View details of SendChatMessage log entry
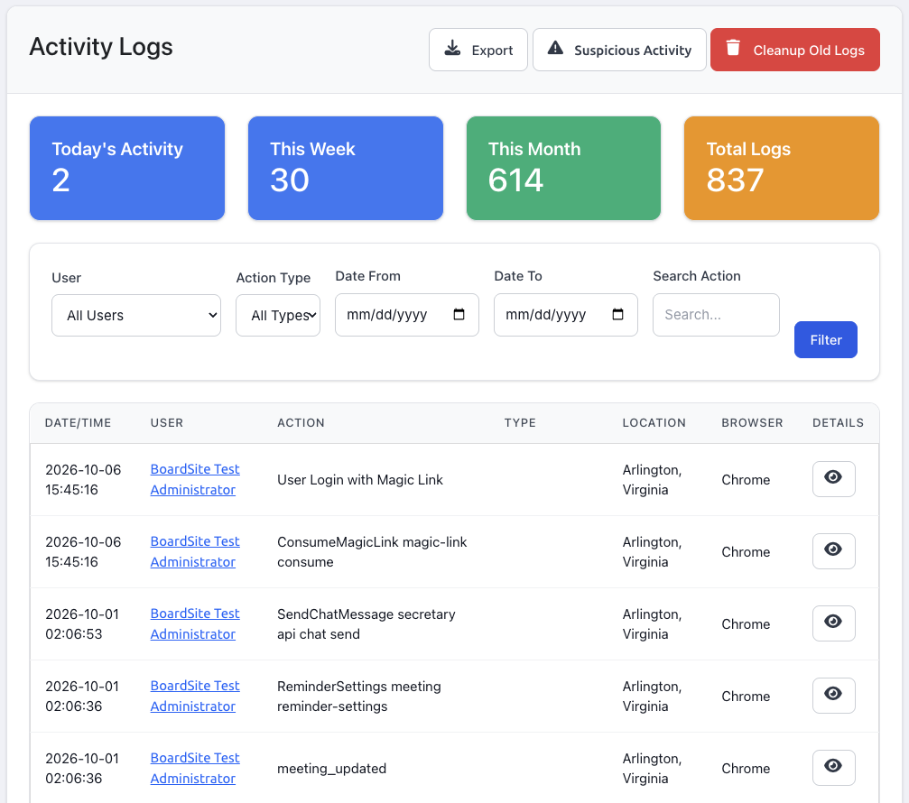Viewport: 909px width, 803px height. click(x=834, y=623)
